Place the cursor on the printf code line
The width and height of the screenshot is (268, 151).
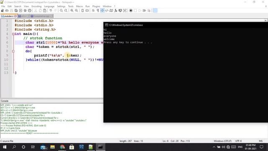pyautogui.click(x=58, y=55)
